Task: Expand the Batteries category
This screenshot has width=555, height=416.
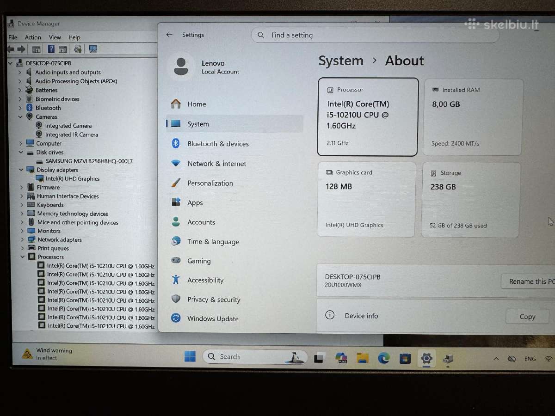Action: pos(20,90)
